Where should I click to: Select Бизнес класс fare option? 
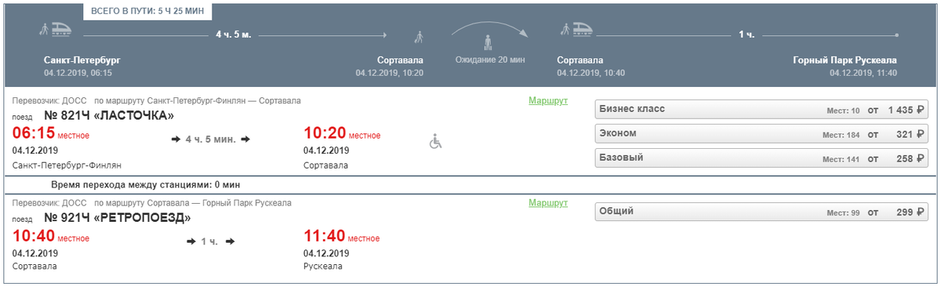click(x=762, y=109)
